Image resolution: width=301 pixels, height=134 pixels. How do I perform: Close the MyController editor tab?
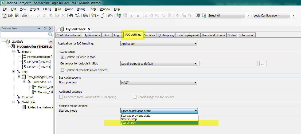pos(89,29)
